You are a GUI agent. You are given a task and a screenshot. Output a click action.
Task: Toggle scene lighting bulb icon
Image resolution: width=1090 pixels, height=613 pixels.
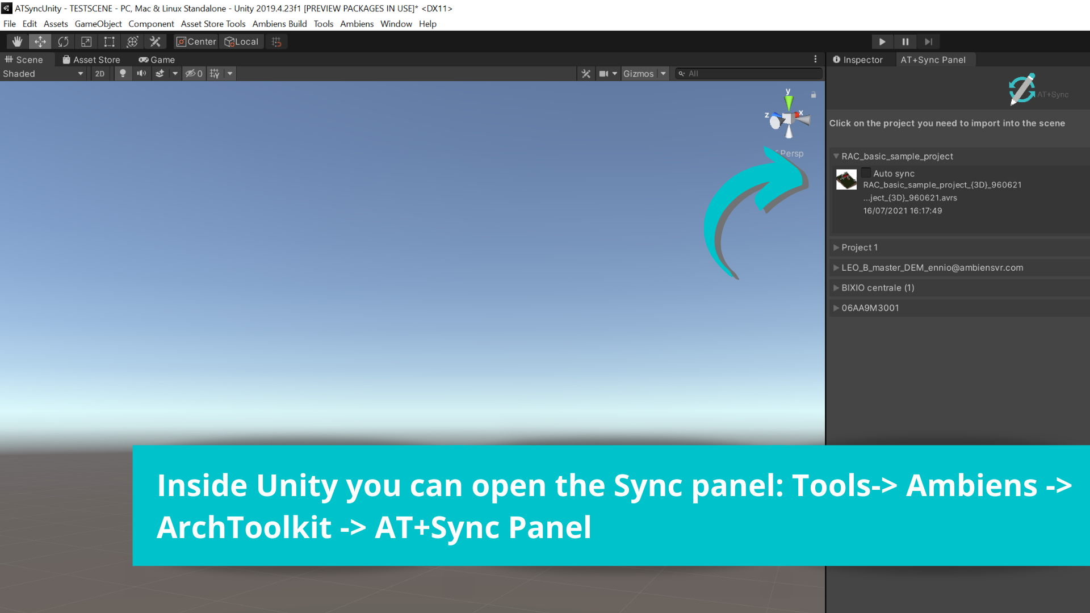coord(123,73)
